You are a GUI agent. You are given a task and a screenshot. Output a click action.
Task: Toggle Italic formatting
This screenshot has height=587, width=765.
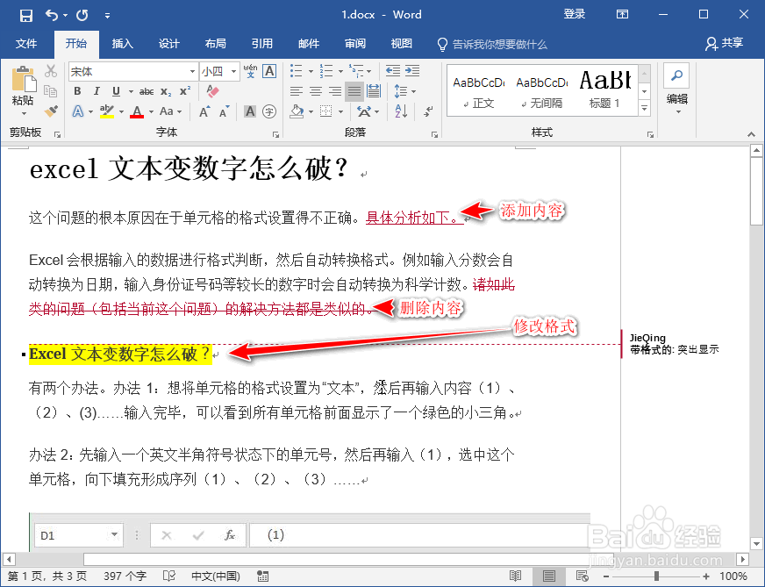click(97, 91)
